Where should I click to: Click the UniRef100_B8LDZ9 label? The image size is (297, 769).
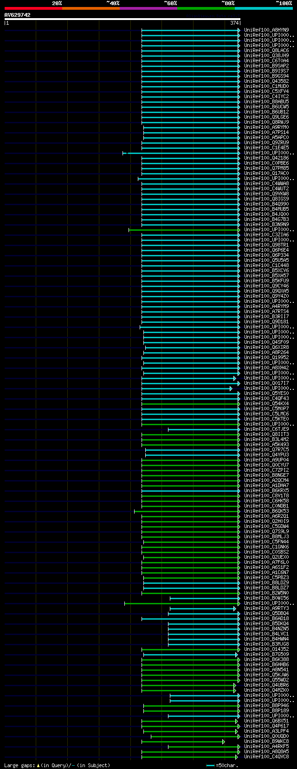(x=266, y=583)
